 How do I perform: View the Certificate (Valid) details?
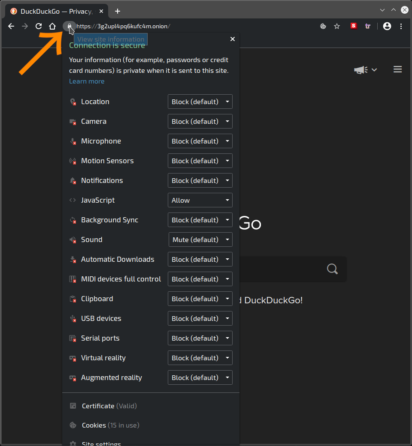(109, 406)
